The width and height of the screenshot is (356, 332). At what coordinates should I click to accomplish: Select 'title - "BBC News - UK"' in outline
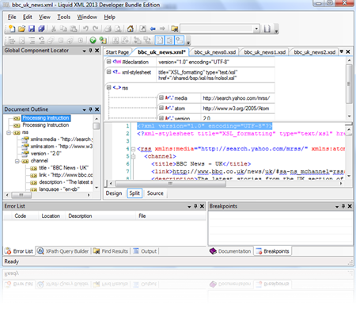pos(63,168)
